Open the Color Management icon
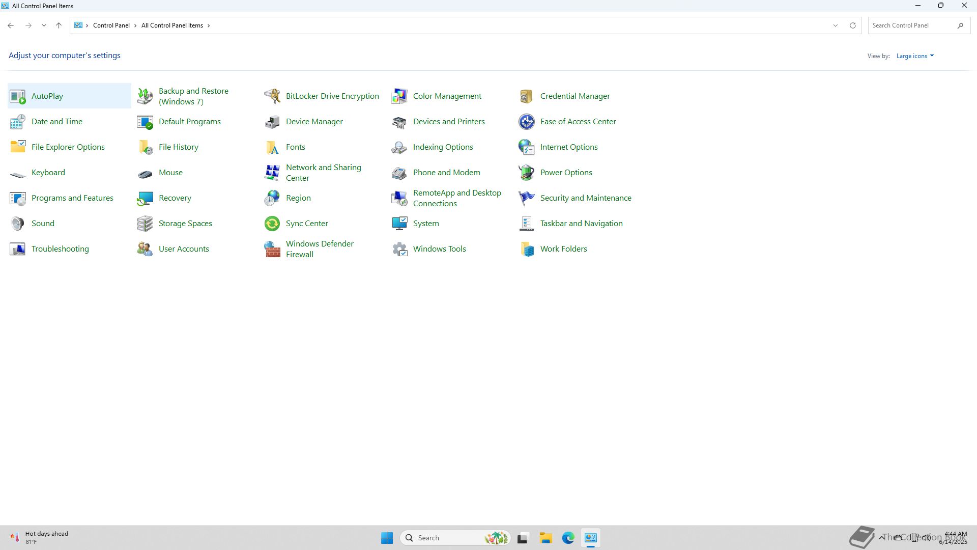 click(x=399, y=96)
